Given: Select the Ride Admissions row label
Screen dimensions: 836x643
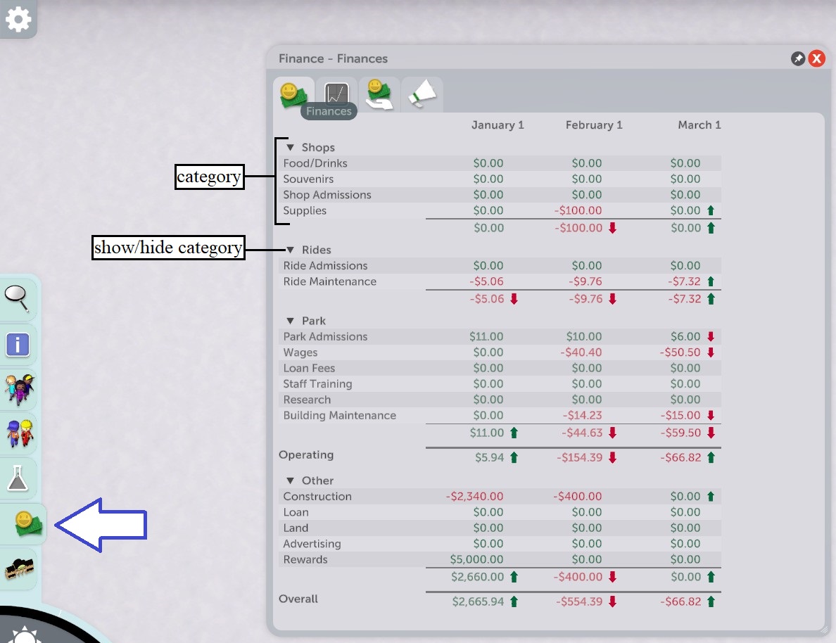Looking at the screenshot, I should coord(325,265).
